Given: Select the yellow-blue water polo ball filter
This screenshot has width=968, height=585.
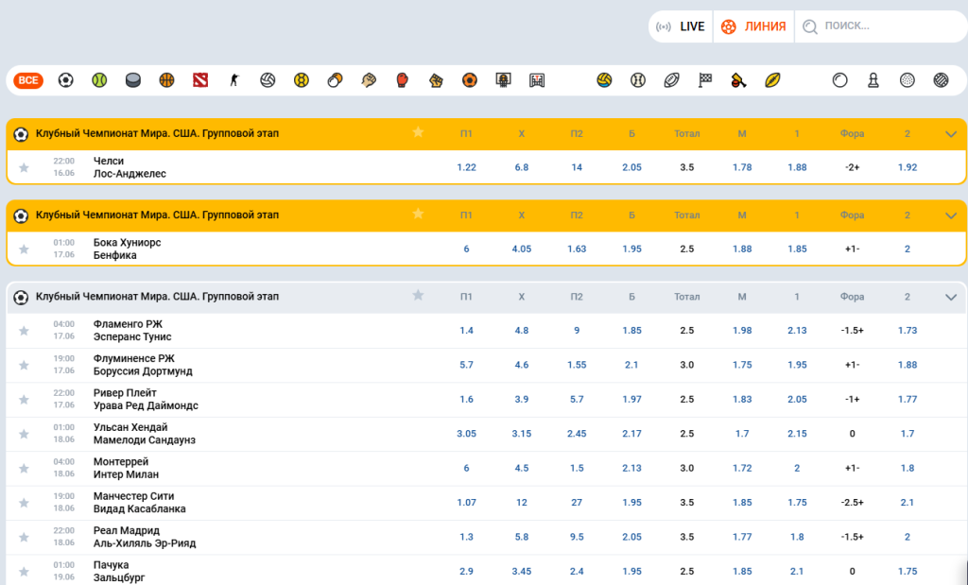Looking at the screenshot, I should point(604,80).
